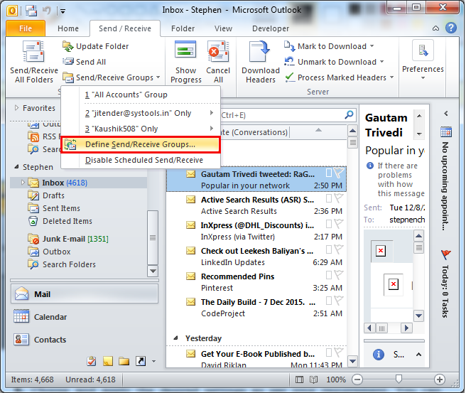Select Define Send/Receive Groups menu item
The image size is (466, 393).
click(x=141, y=144)
